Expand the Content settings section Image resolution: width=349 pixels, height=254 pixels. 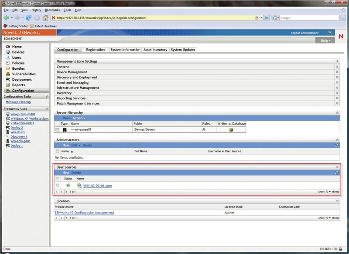(x=337, y=67)
